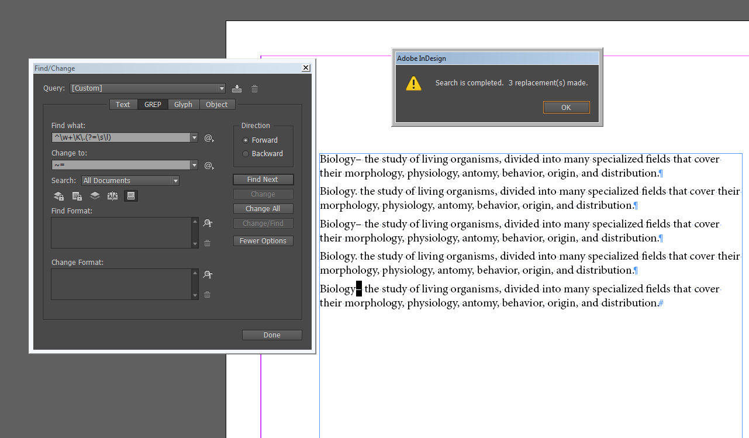Switch to the GREP tab
This screenshot has height=438, width=749.
(x=153, y=105)
